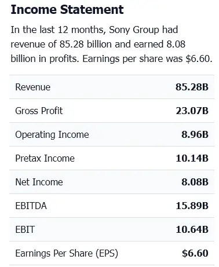Select the Net Income row label
The image size is (219, 267).
(x=39, y=182)
